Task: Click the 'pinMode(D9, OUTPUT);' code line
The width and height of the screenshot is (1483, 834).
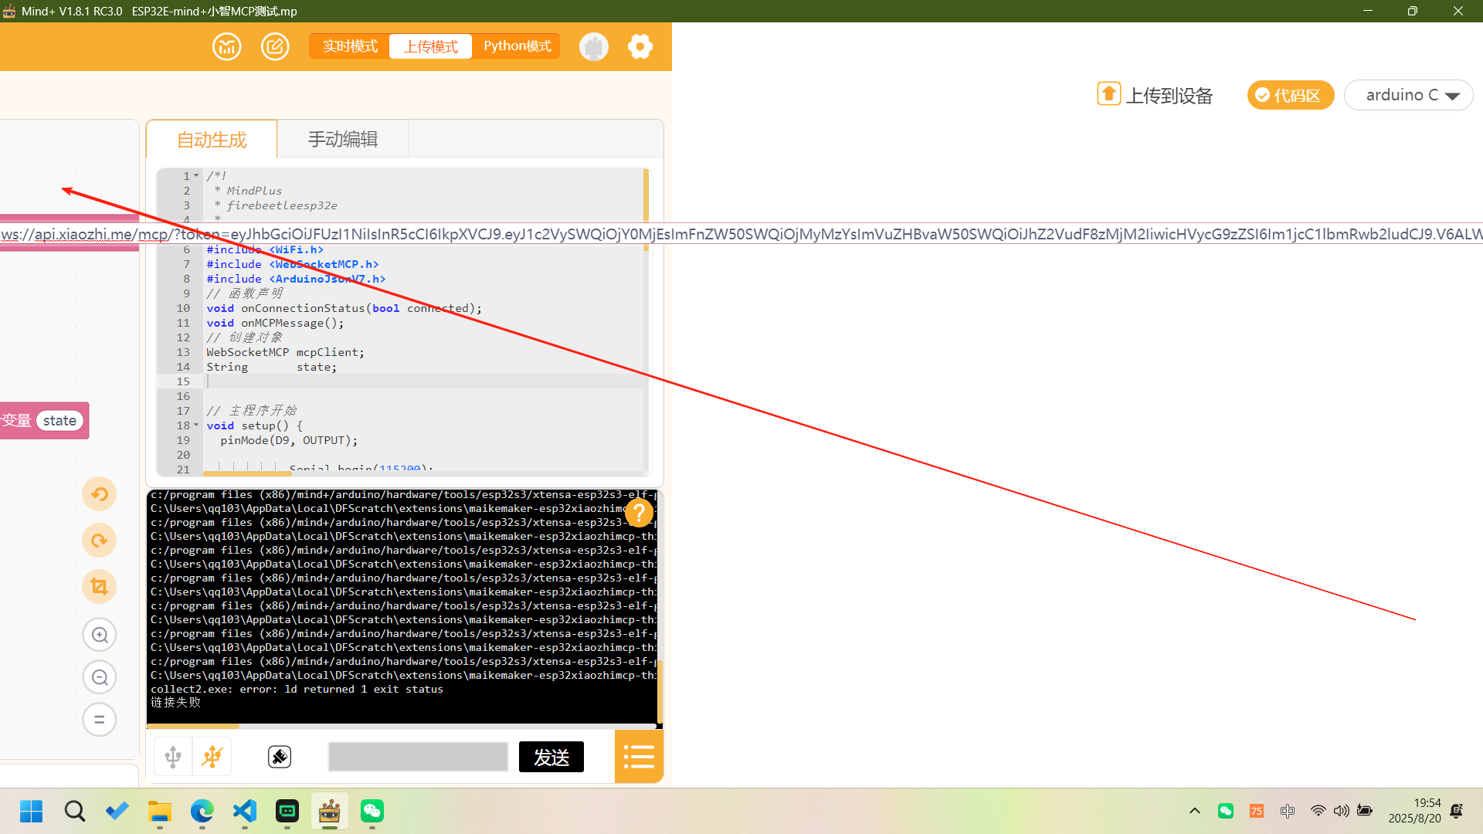Action: click(289, 440)
